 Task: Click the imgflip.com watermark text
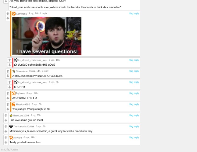pos(9,149)
